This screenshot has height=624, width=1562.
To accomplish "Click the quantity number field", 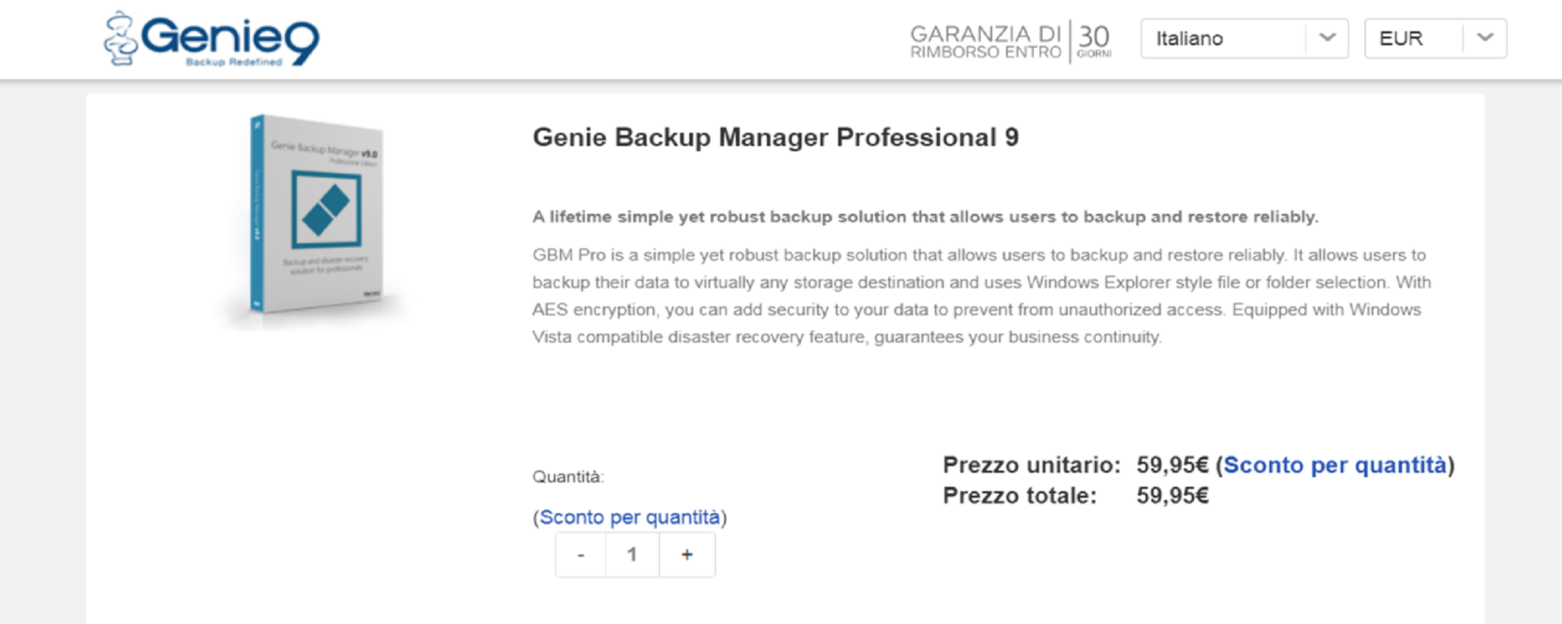I will [x=632, y=555].
